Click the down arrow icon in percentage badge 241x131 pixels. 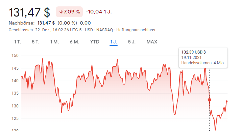point(61,12)
